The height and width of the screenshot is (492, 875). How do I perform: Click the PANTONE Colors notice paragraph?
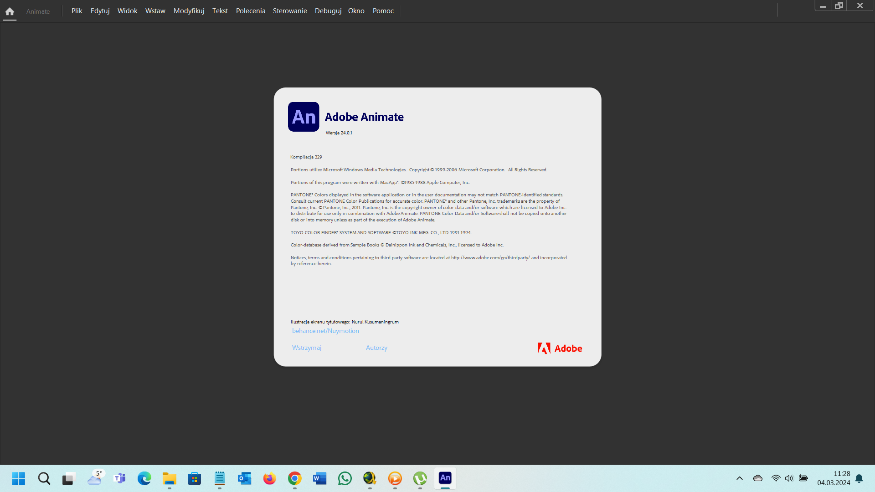pos(429,207)
